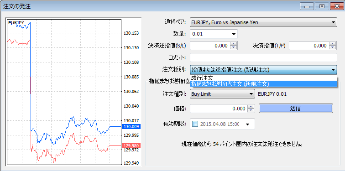The width and height of the screenshot is (345, 171).
Task: Click the 決済逆指値(S/L) value field
Action: (x=210, y=46)
